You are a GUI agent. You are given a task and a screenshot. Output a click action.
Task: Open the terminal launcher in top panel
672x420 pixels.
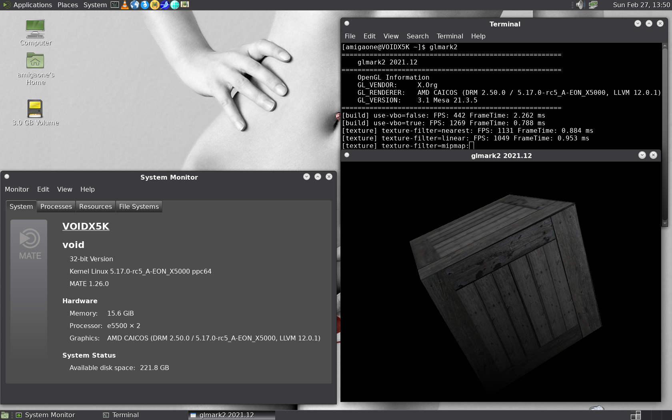[115, 5]
